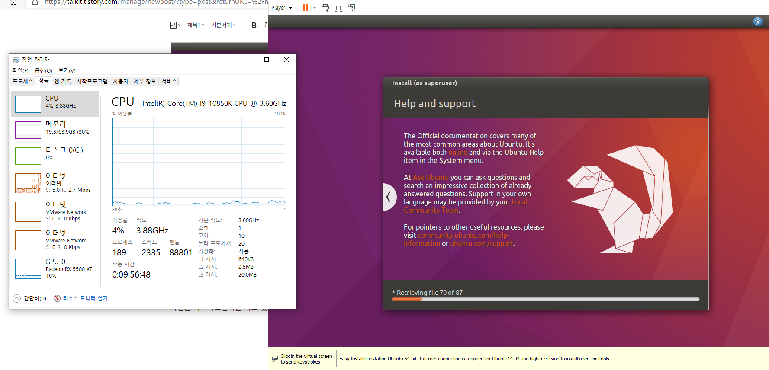The height and width of the screenshot is (370, 769).
Task: Toggle italic formatting in the blog editor
Action: click(x=265, y=26)
